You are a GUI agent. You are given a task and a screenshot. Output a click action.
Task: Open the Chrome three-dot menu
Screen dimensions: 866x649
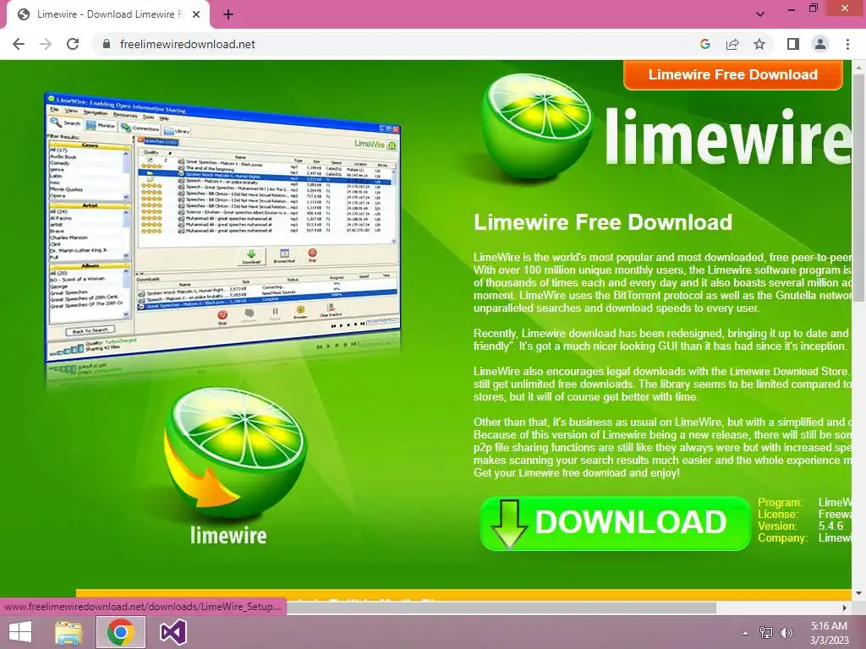[847, 44]
